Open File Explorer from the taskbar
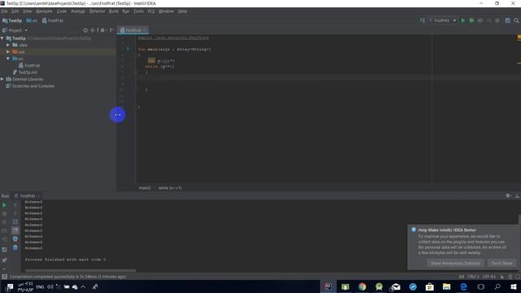This screenshot has height=293, width=521. pos(447,286)
